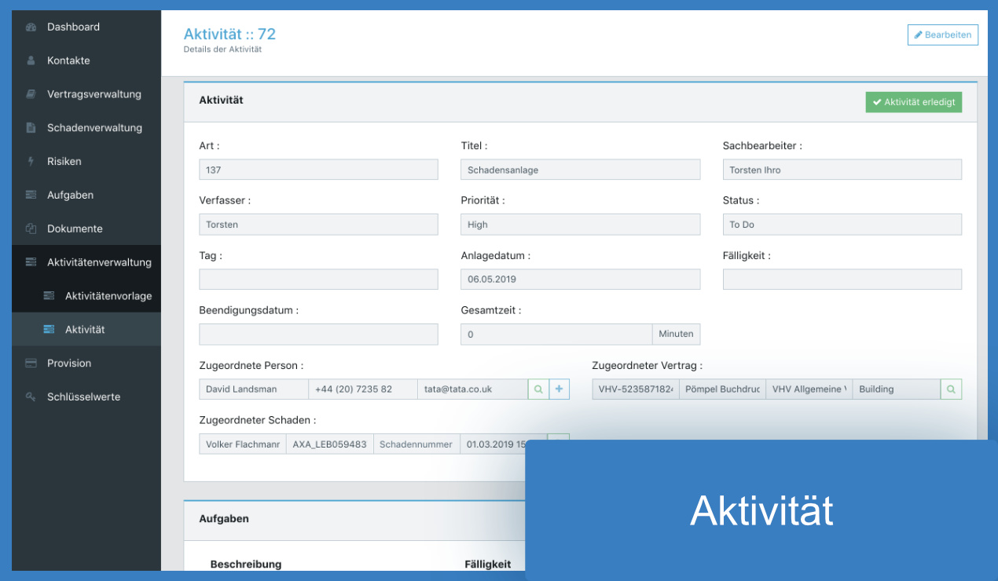Open Schadenverwaltung menu item
This screenshot has height=581, width=998.
(94, 128)
